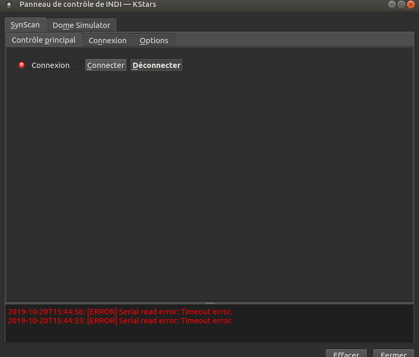Close the panel with Fermer

[x=394, y=353]
